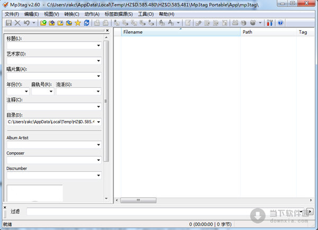This screenshot has width=318, height=230.
Task: Sort by the Filename column header
Action: [181, 32]
